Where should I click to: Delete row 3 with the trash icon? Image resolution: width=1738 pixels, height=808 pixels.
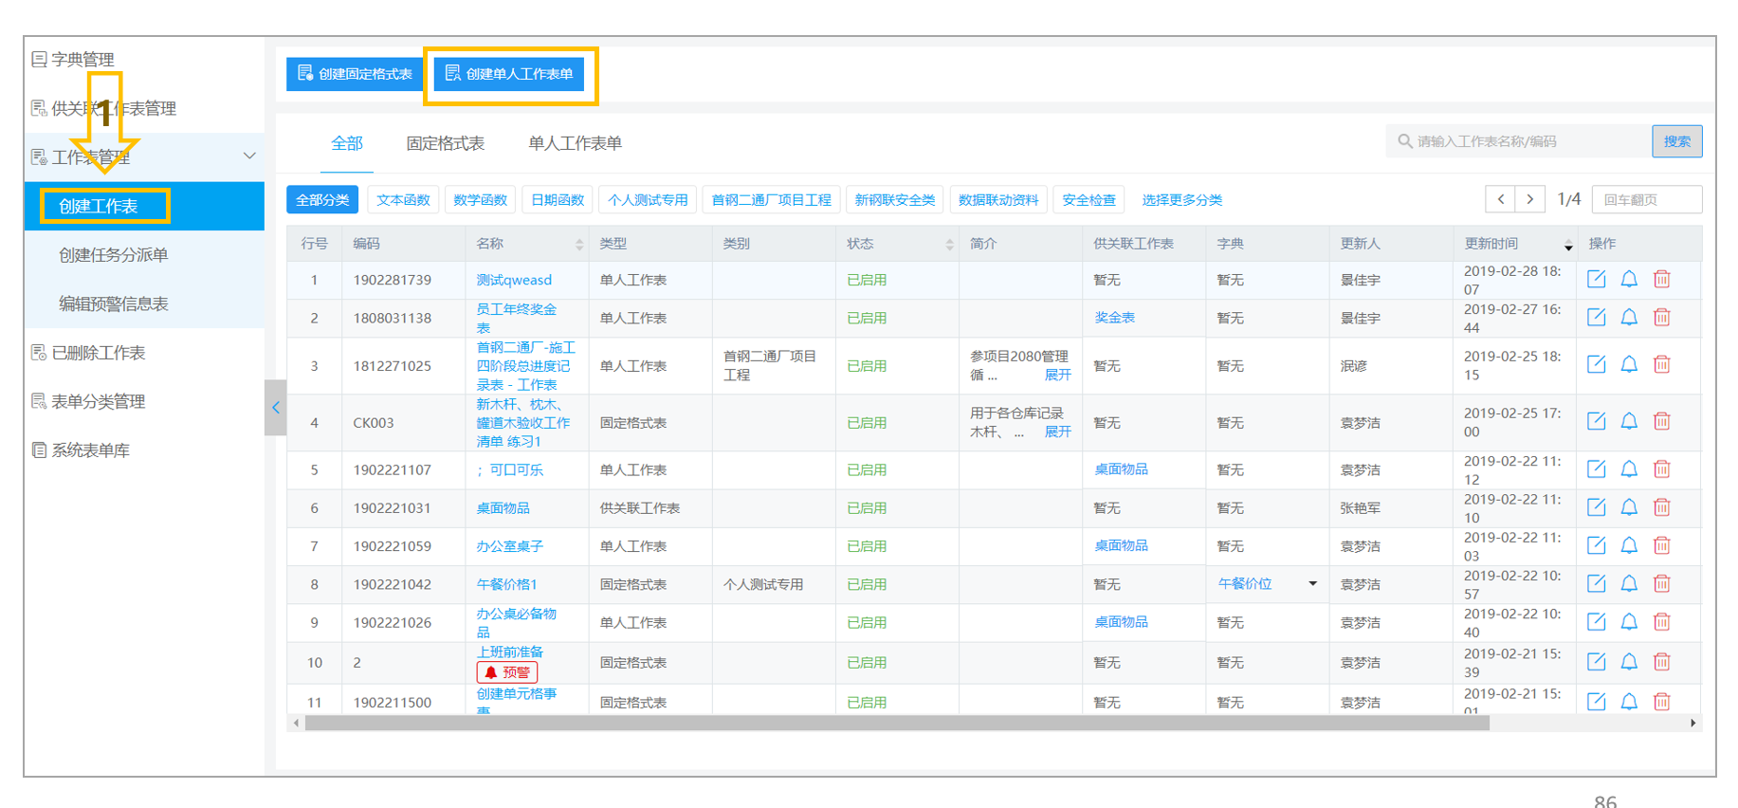point(1662,364)
